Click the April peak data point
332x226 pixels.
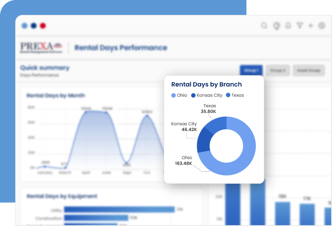tap(86, 112)
